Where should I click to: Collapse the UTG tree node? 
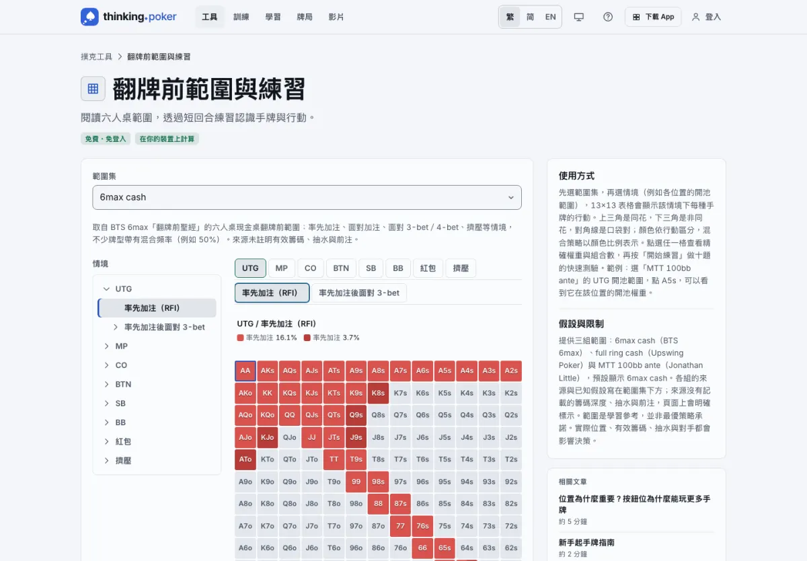pyautogui.click(x=106, y=289)
